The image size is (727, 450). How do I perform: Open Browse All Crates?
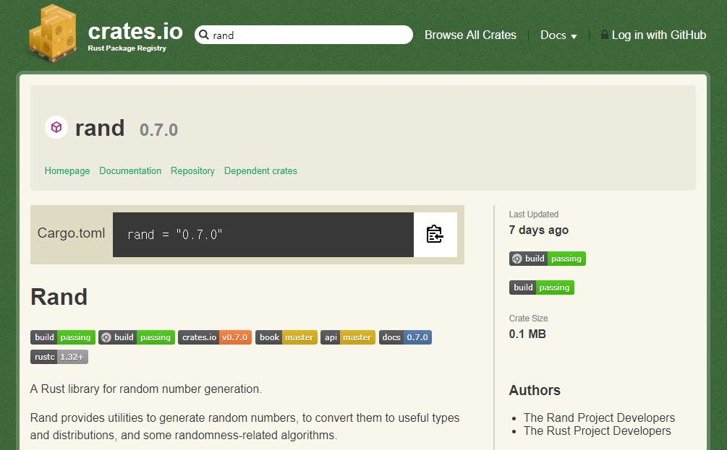tap(470, 35)
